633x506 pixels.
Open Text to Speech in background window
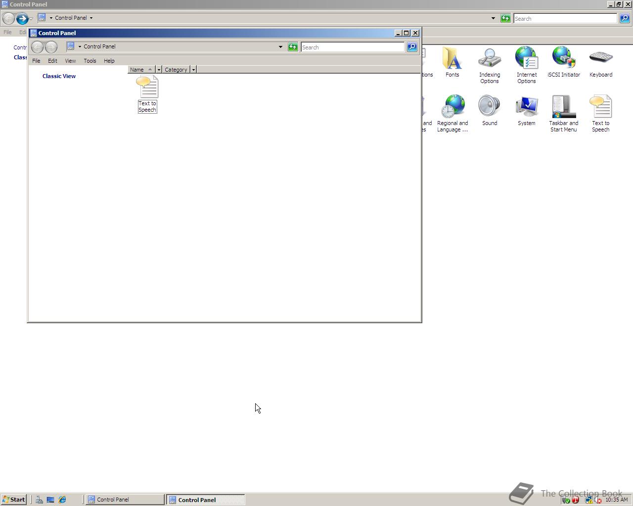pyautogui.click(x=601, y=114)
